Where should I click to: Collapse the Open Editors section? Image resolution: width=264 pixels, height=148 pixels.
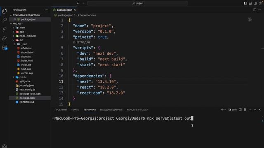[x=26, y=15]
